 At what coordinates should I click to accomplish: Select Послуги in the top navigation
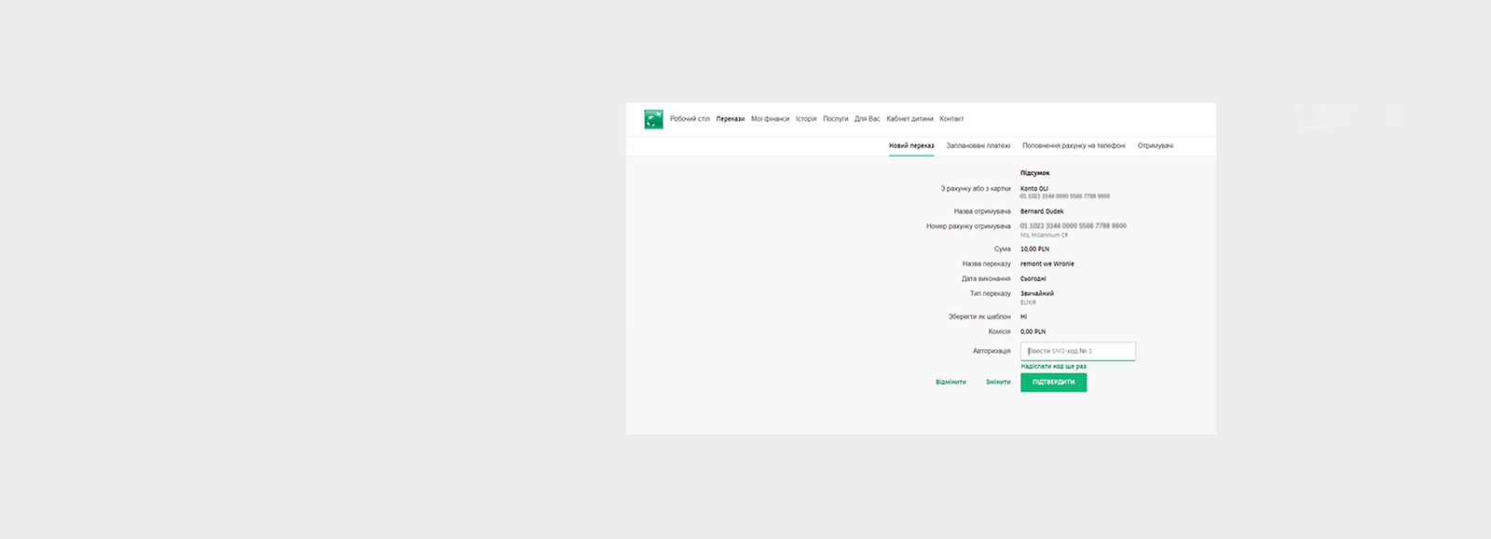pos(835,119)
